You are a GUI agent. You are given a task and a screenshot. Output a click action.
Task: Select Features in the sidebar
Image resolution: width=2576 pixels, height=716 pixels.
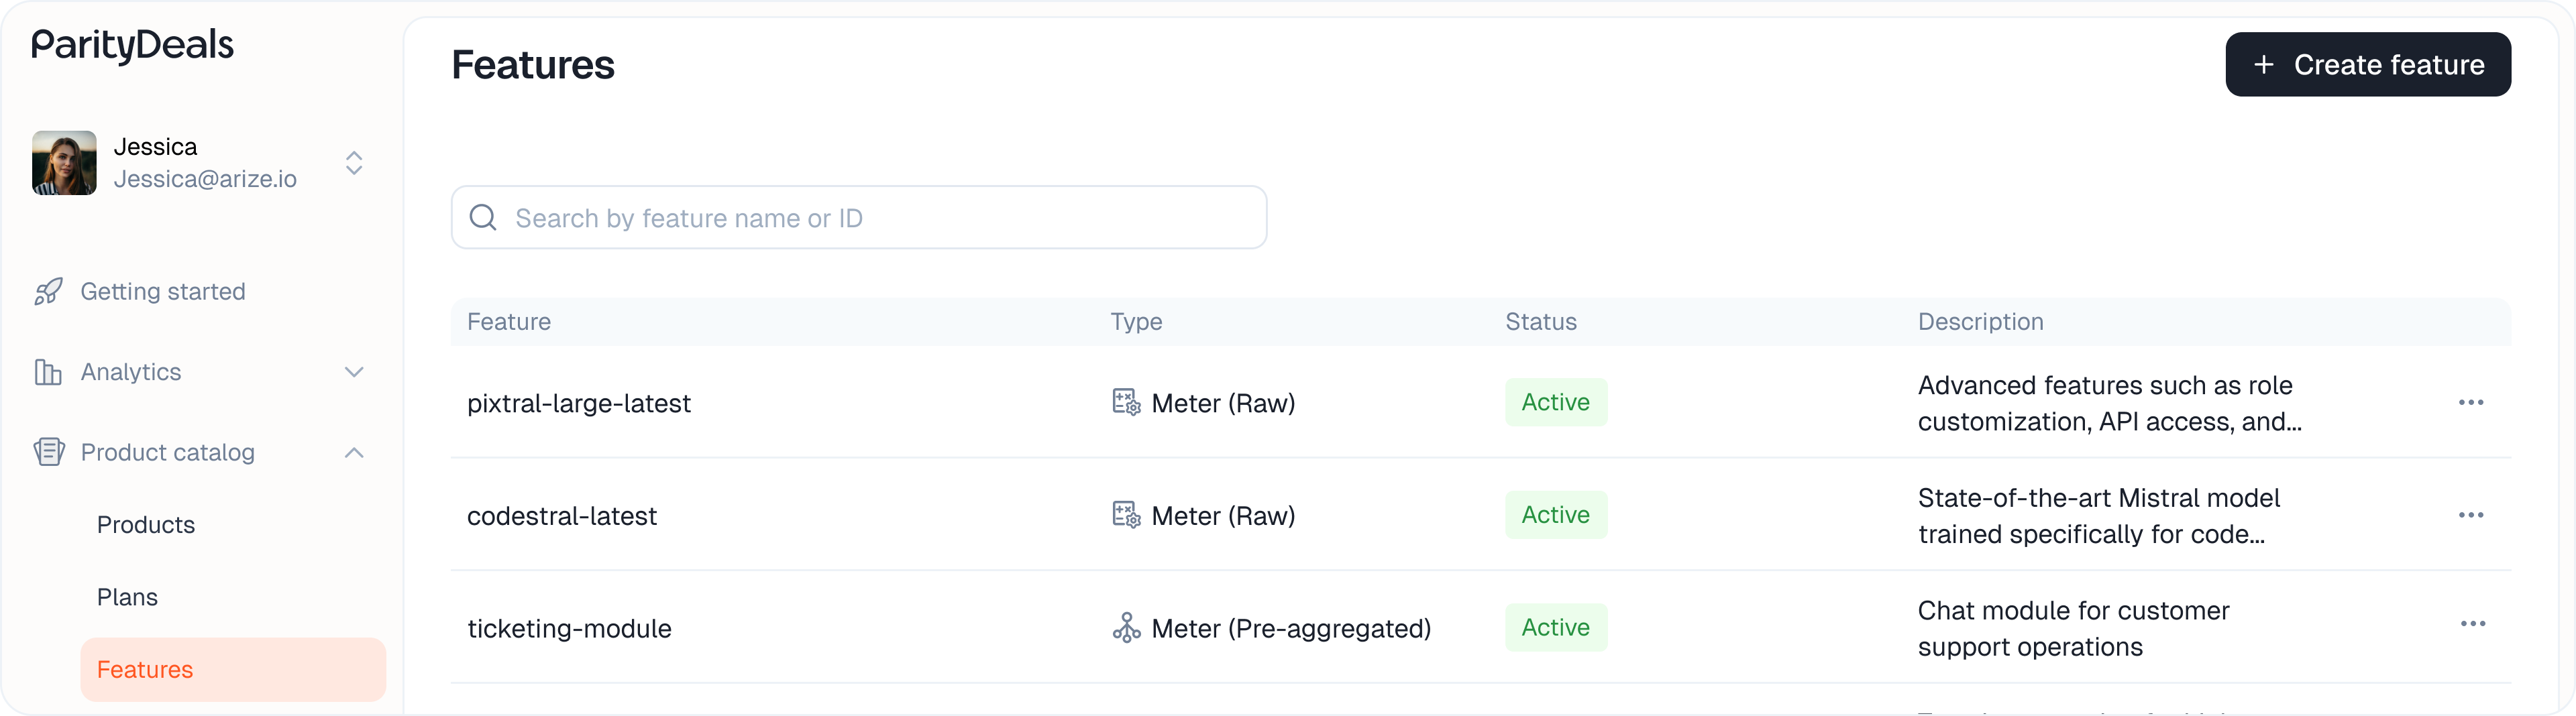click(x=145, y=670)
